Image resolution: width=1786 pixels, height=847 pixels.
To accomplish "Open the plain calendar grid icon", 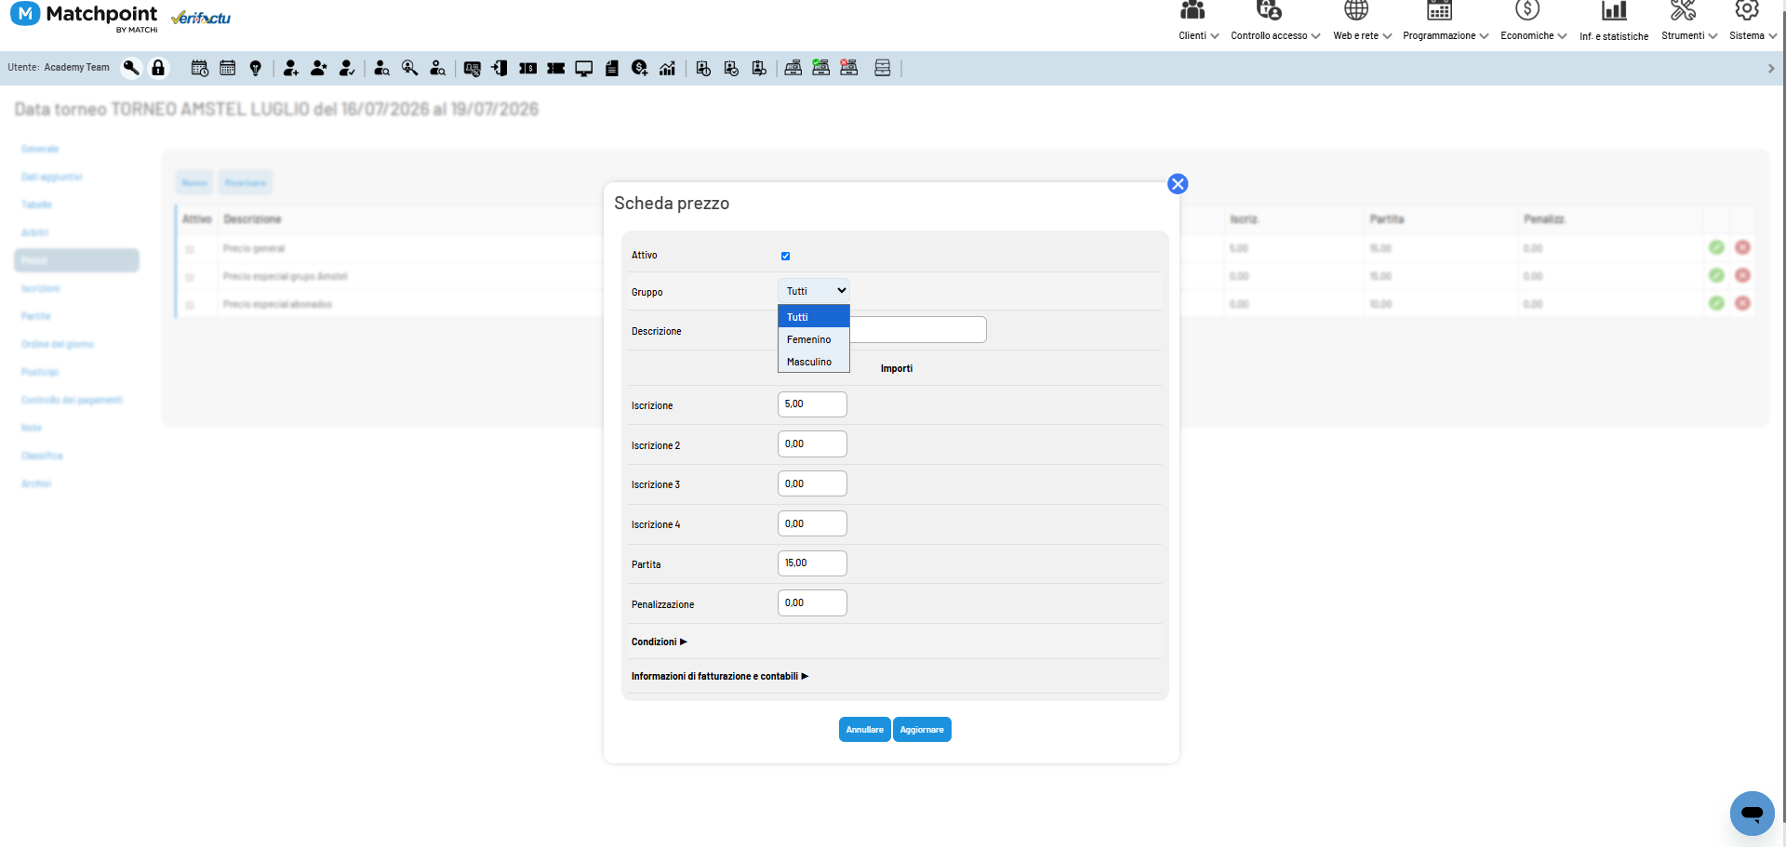I will pyautogui.click(x=228, y=68).
